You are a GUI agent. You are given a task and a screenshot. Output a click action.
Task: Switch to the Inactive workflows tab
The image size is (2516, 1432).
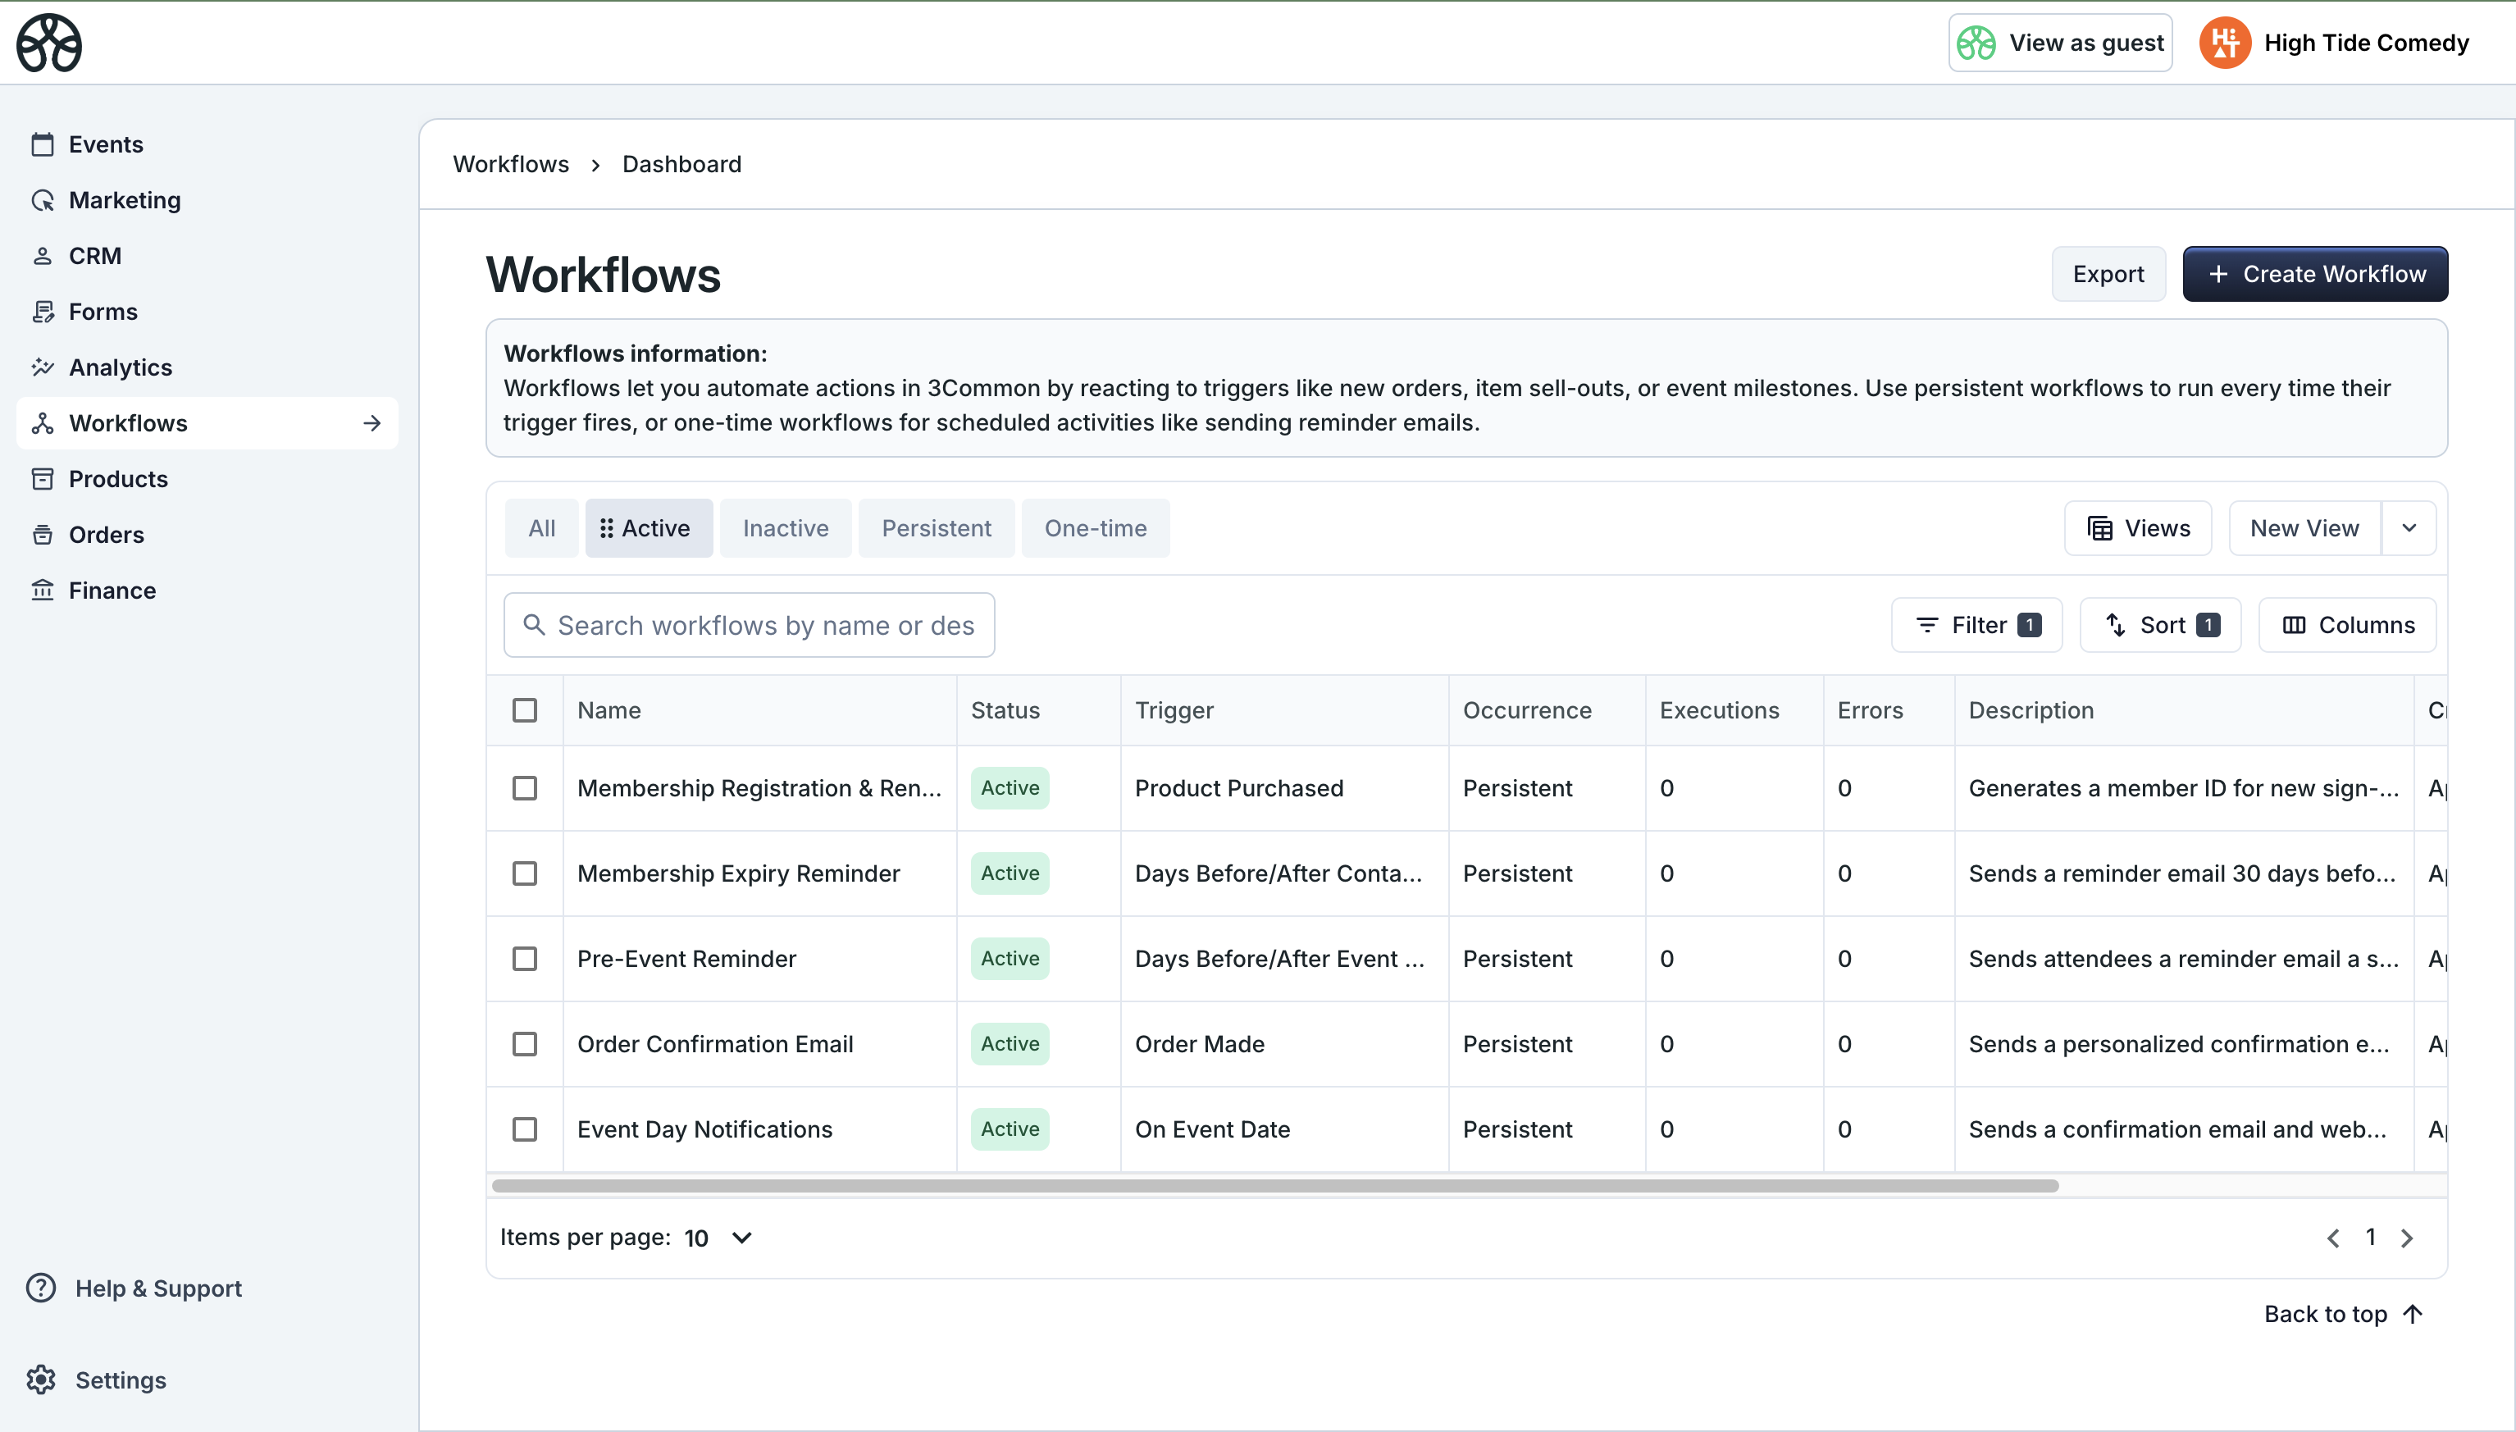(785, 527)
